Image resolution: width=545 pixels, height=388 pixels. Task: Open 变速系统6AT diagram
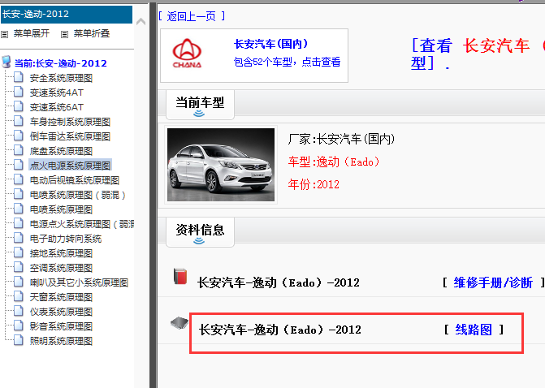click(x=57, y=107)
